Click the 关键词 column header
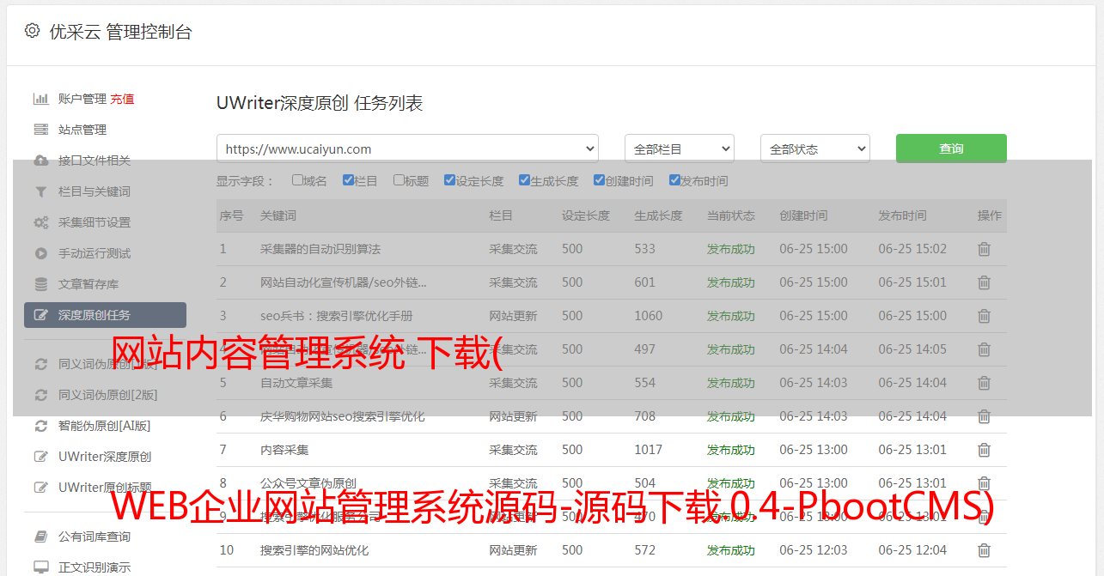The image size is (1104, 576). (278, 215)
